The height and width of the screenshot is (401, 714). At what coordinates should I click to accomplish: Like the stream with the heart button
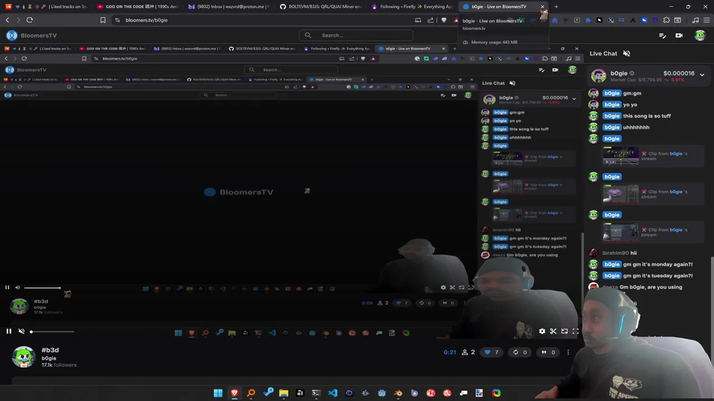(x=491, y=352)
